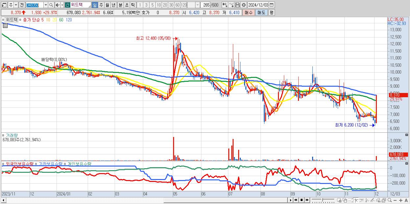Click the 265 candle count field
410x204 pixels.
point(205,5)
